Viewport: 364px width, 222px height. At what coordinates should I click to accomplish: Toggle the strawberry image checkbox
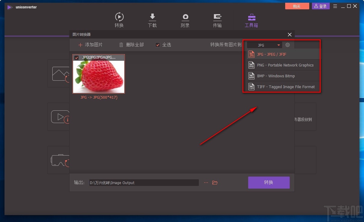pyautogui.click(x=76, y=58)
